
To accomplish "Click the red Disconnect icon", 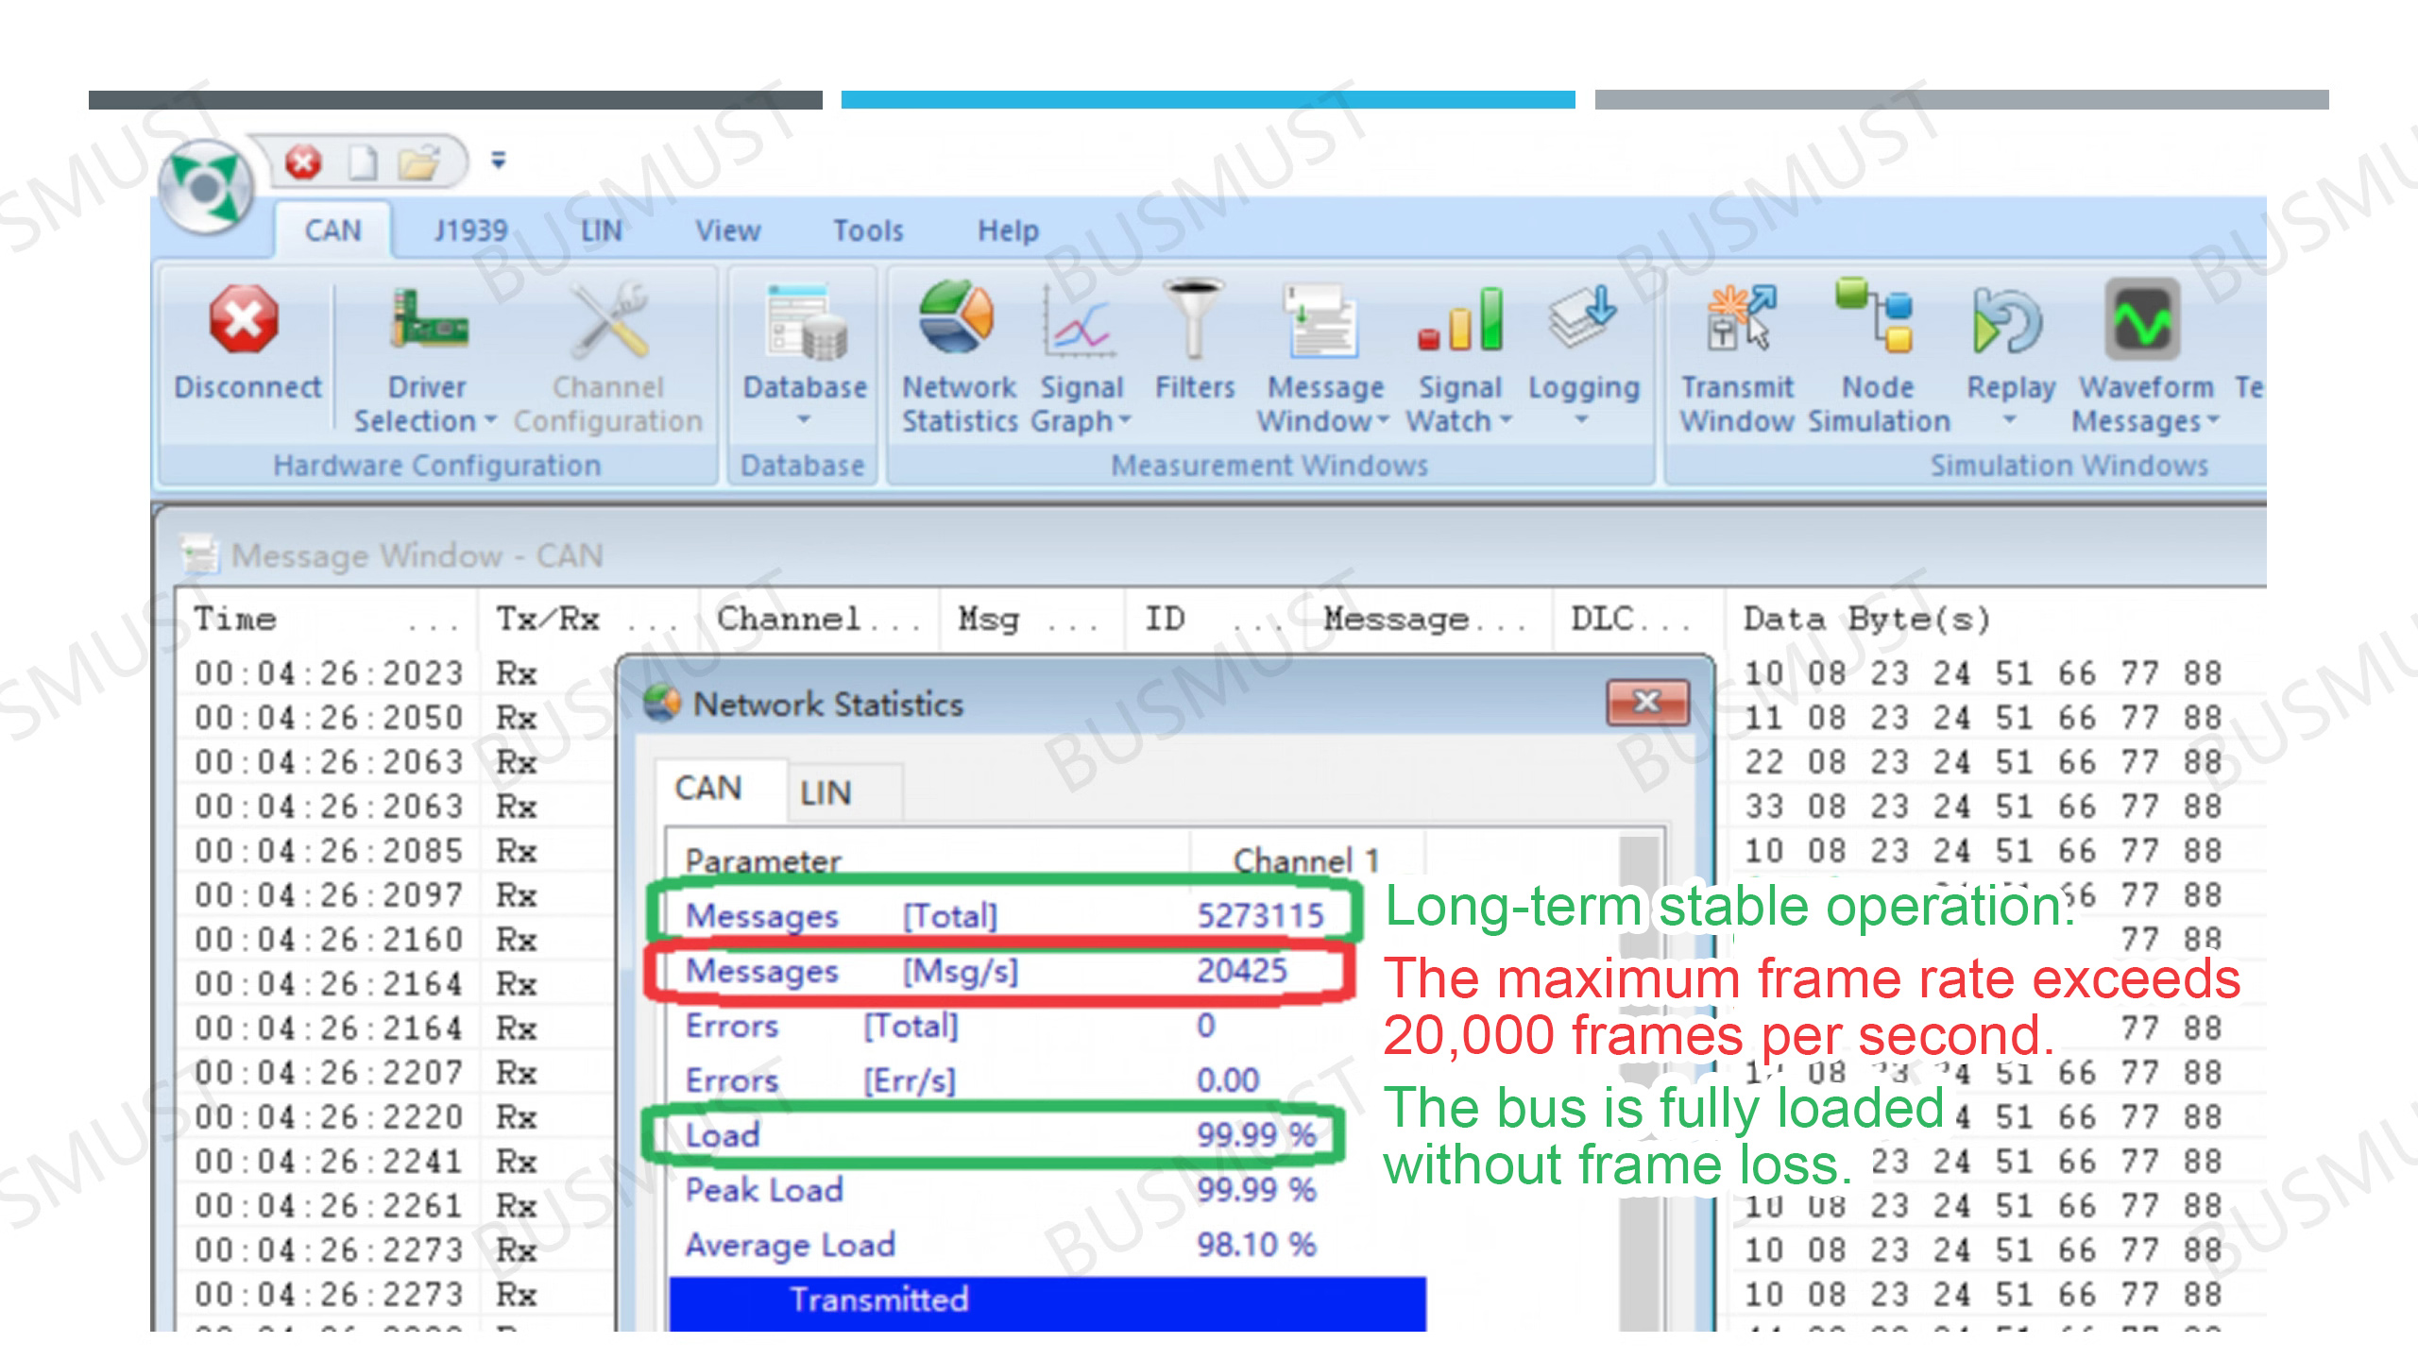I will [244, 321].
